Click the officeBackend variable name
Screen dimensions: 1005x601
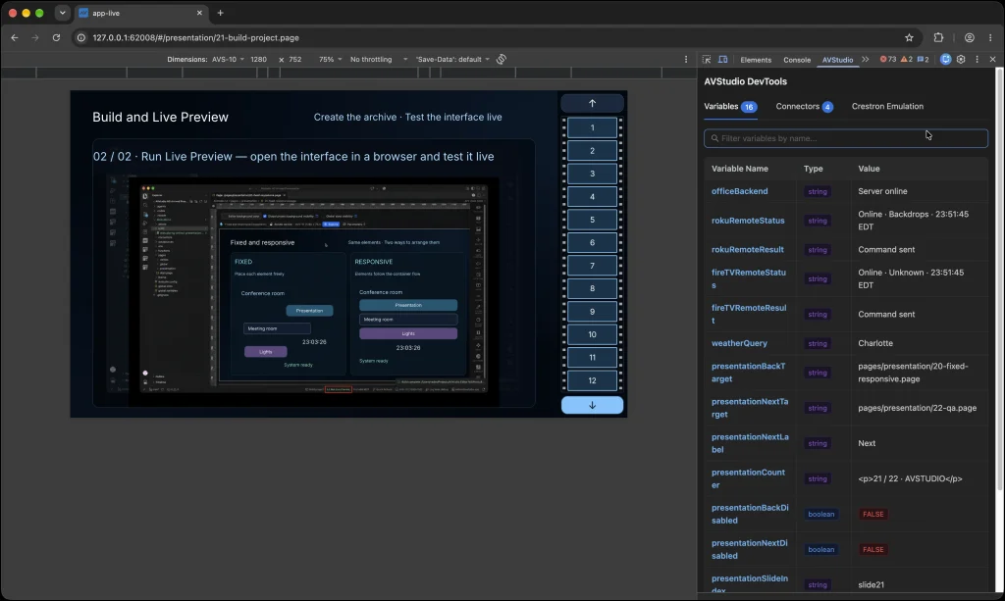[739, 191]
